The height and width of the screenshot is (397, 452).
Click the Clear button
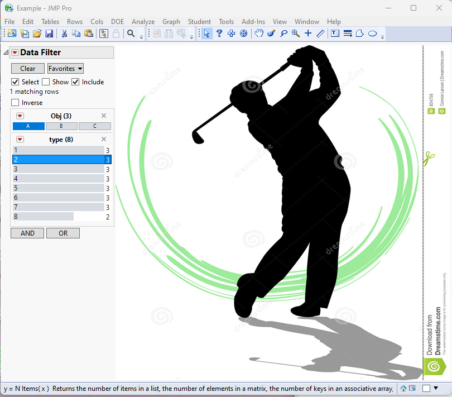[28, 69]
